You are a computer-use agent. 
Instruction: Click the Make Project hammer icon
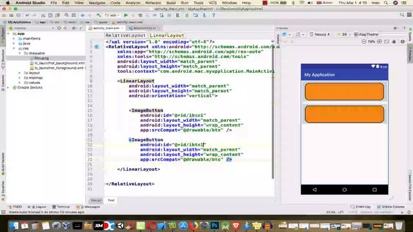pos(99,15)
